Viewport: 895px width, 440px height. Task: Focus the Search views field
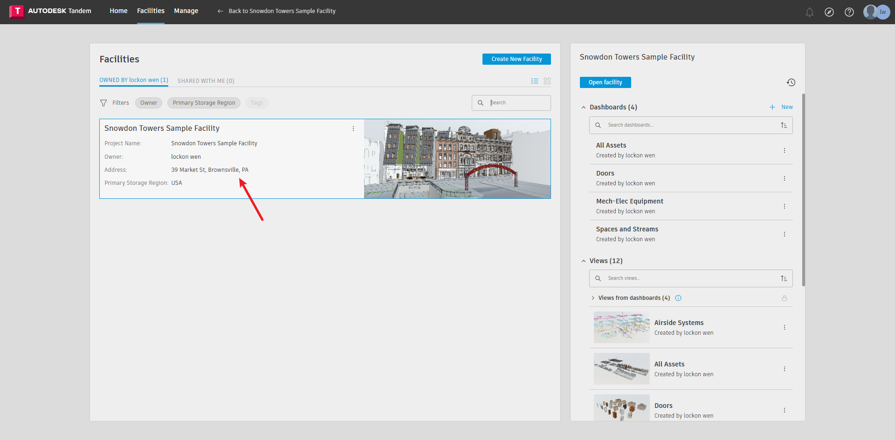691,278
